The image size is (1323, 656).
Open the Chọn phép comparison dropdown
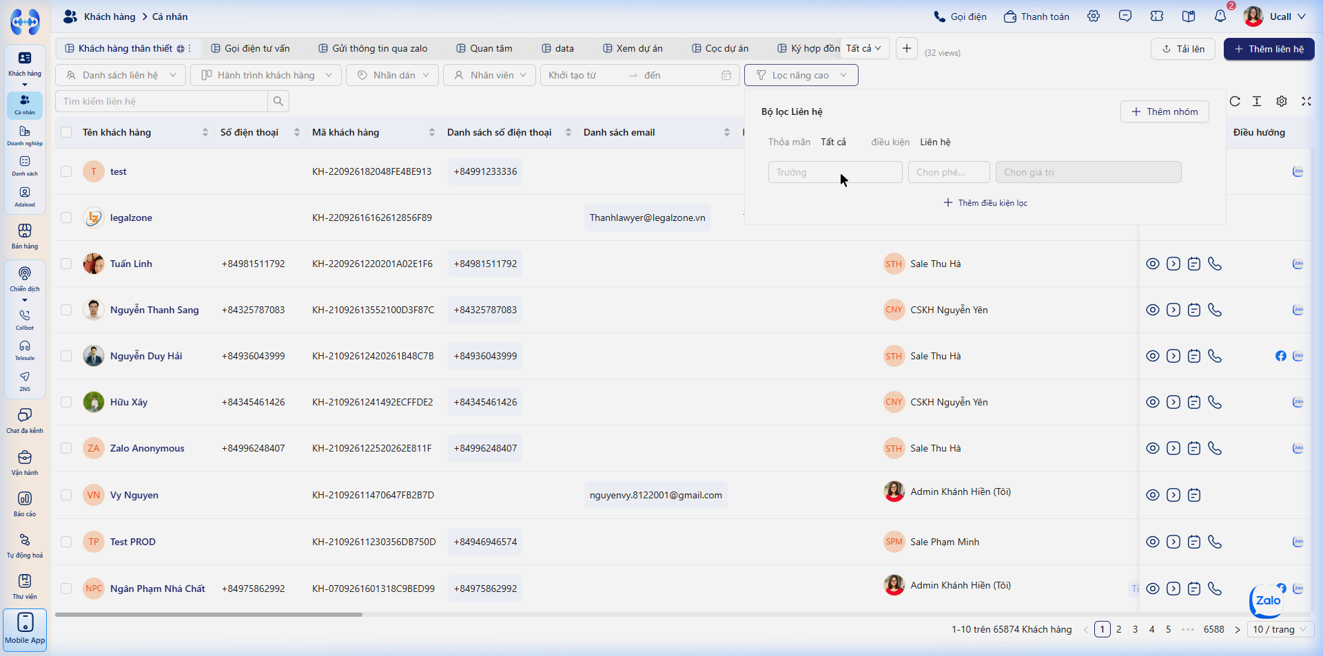tap(949, 172)
